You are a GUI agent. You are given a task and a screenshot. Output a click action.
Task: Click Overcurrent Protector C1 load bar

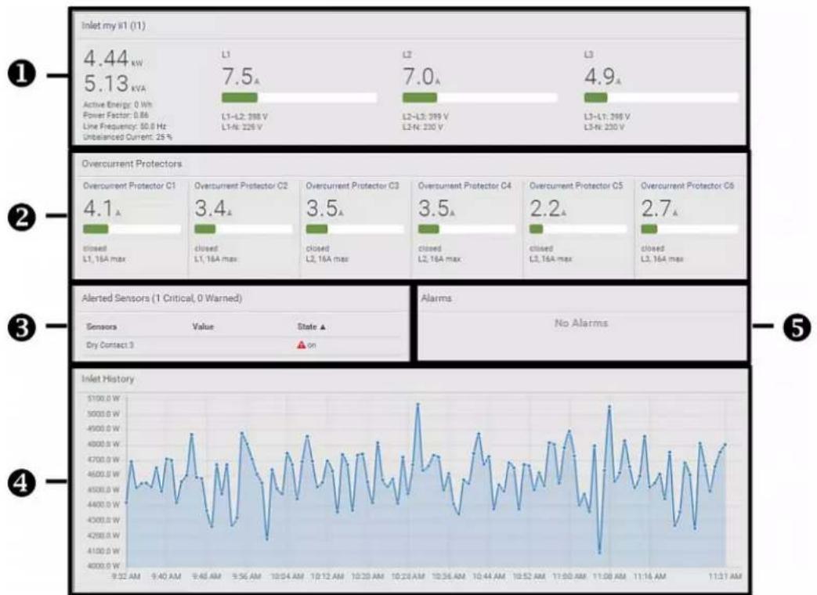132,229
